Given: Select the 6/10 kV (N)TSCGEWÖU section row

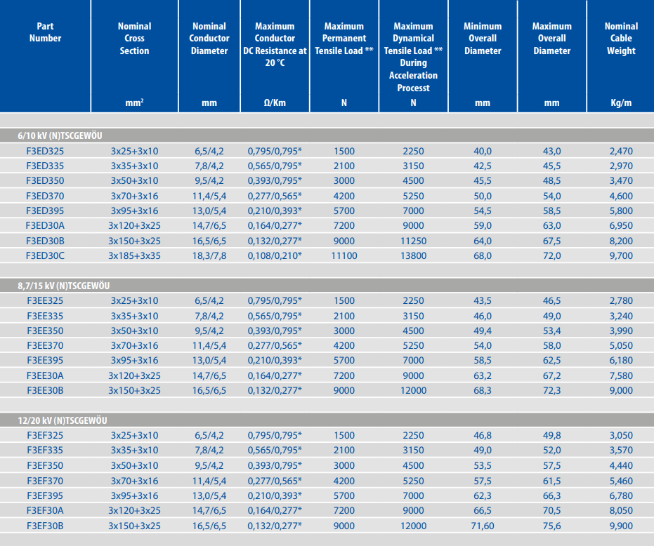Looking at the screenshot, I should (327, 135).
